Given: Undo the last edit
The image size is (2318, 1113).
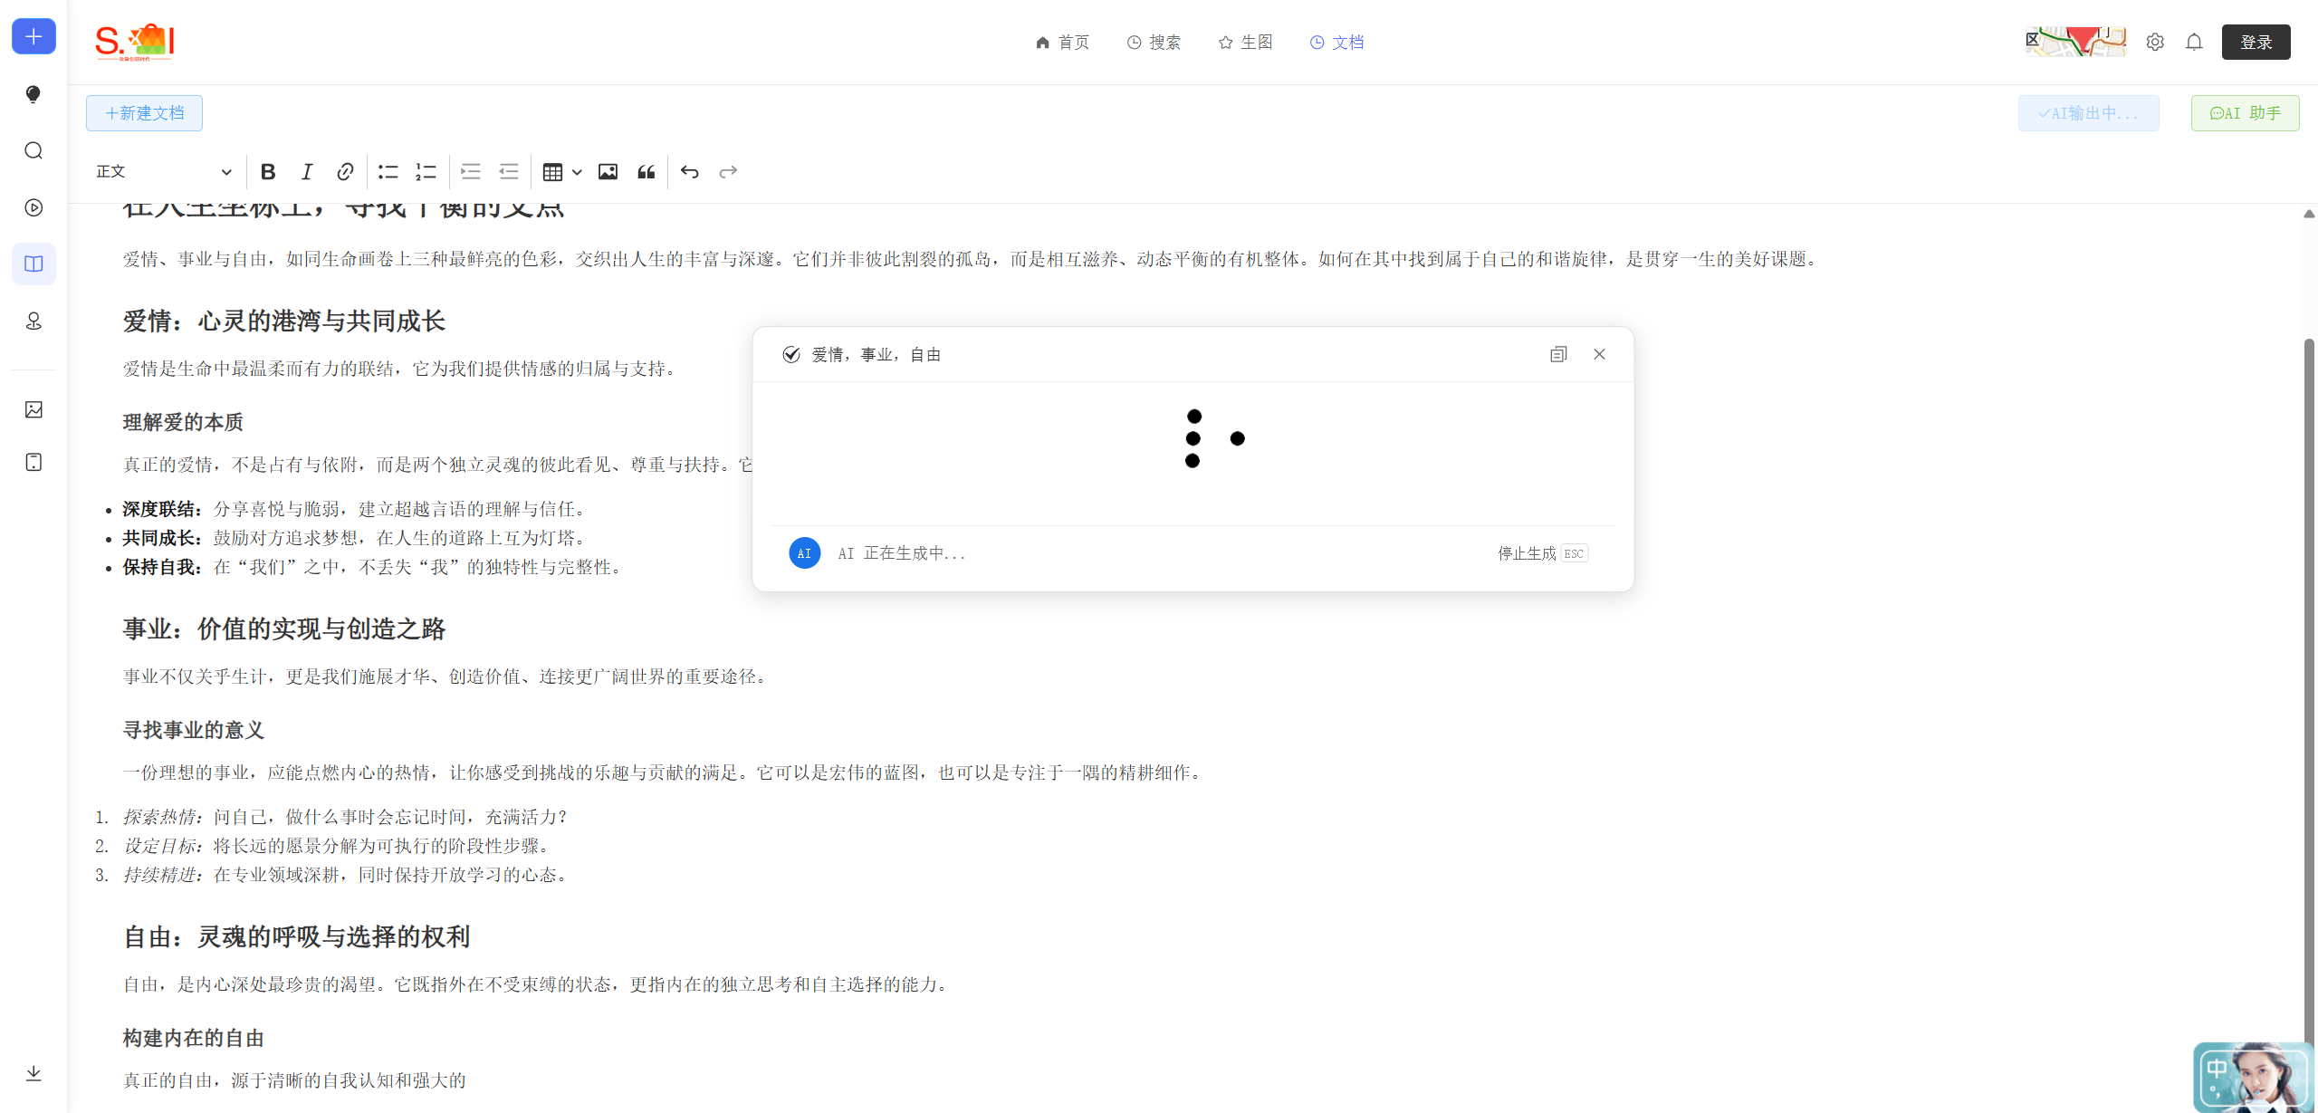Looking at the screenshot, I should pyautogui.click(x=689, y=172).
